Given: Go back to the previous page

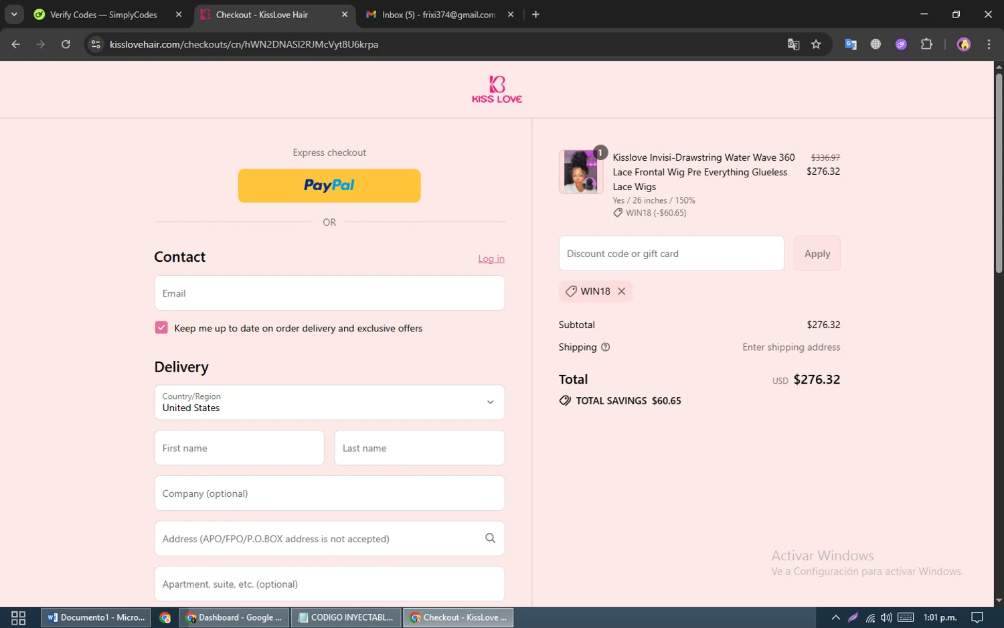Looking at the screenshot, I should [x=16, y=44].
